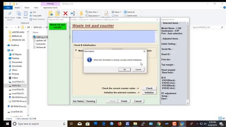This screenshot has width=226, height=127.
Task: Click the Cut scissors item
Action: [x=33, y=12]
